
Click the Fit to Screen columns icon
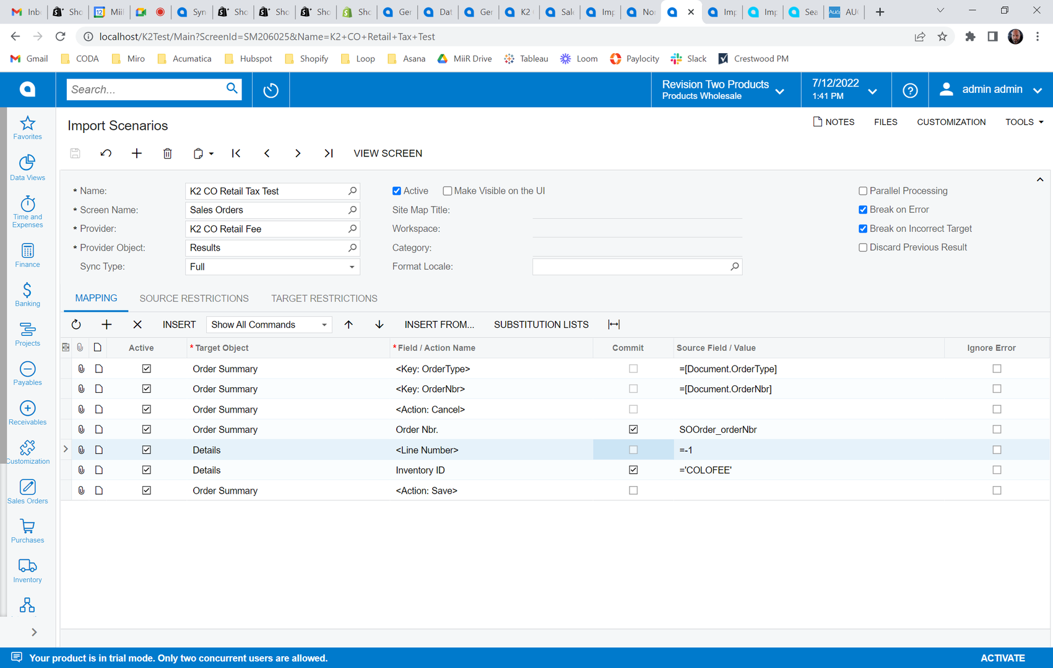[x=613, y=325]
